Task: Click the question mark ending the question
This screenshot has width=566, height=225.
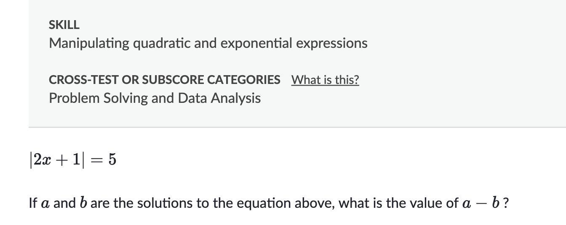Action: (x=506, y=203)
